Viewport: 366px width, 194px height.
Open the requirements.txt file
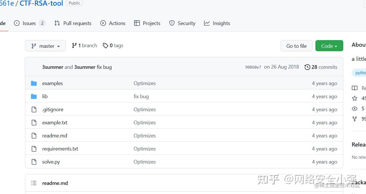point(60,148)
